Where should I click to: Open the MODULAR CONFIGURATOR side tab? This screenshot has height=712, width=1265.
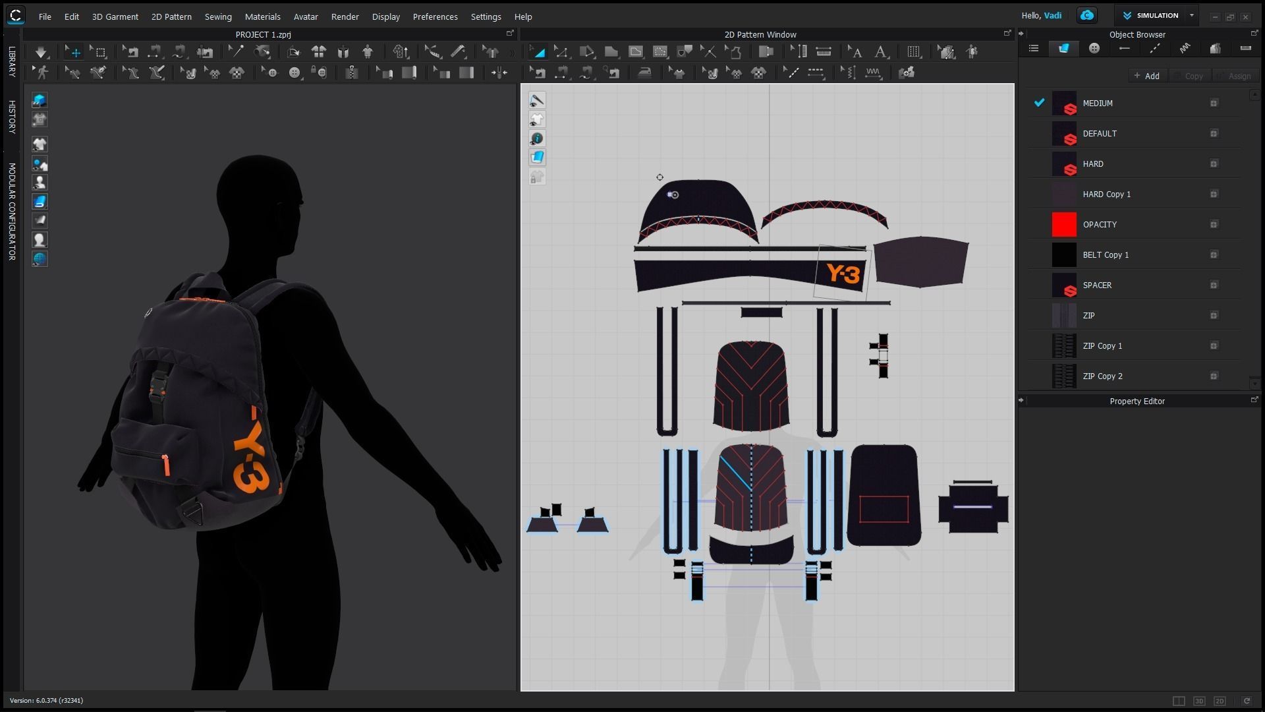pyautogui.click(x=12, y=212)
